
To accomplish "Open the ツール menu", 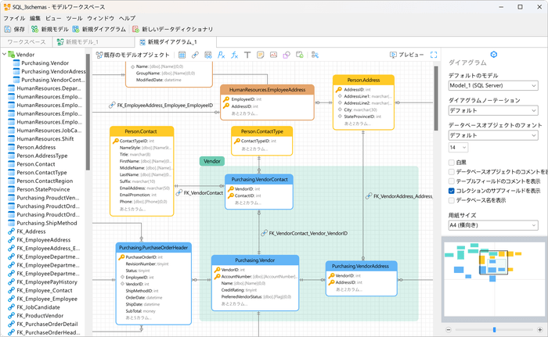I will click(x=74, y=17).
